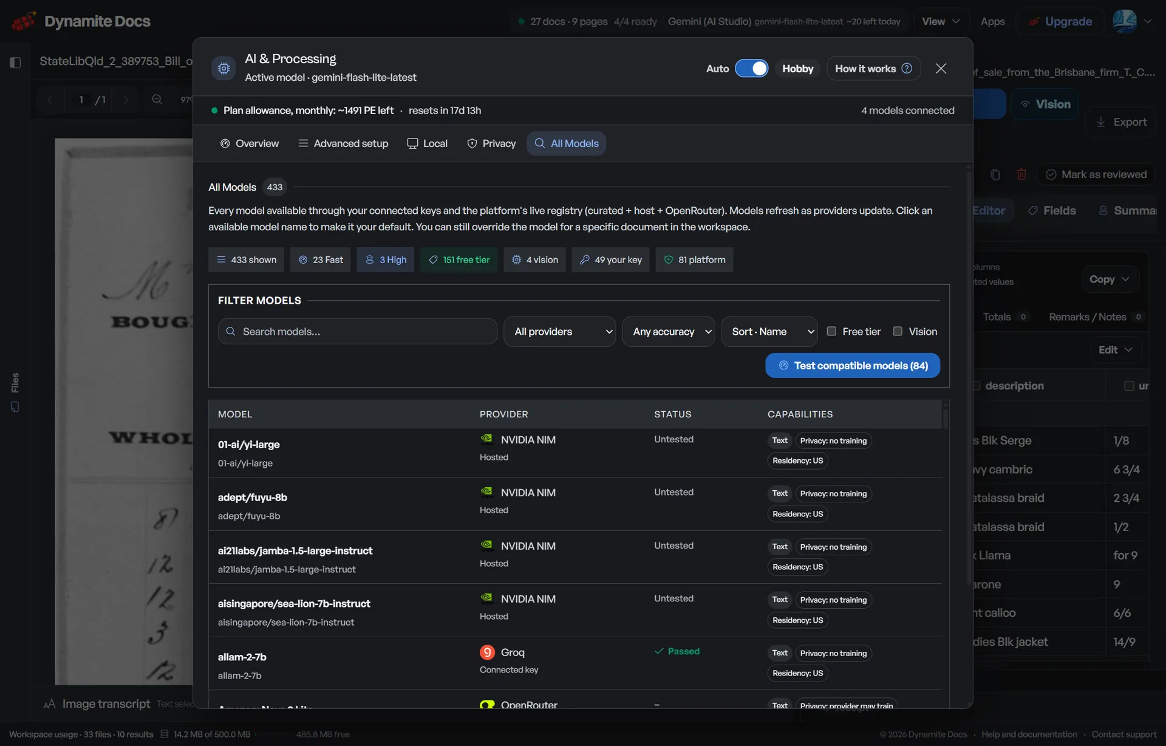Close the AI & Processing dialog
The image size is (1166, 746).
click(941, 69)
